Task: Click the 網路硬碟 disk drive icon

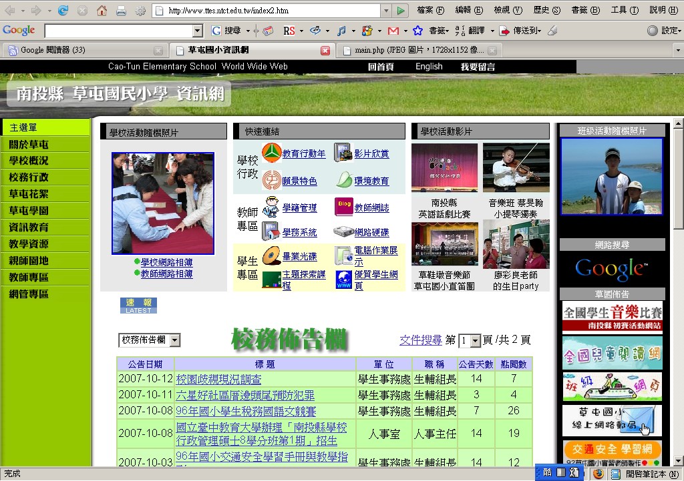Action: click(343, 231)
